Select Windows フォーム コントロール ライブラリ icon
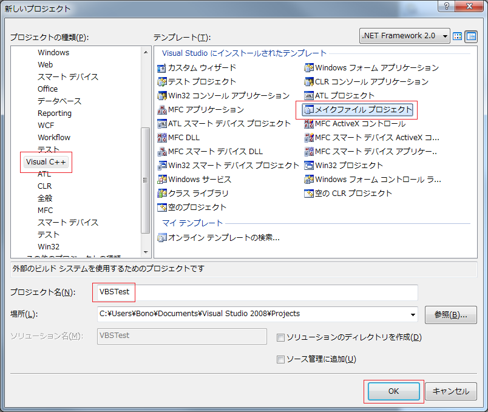The width and height of the screenshot is (488, 412). point(309,180)
